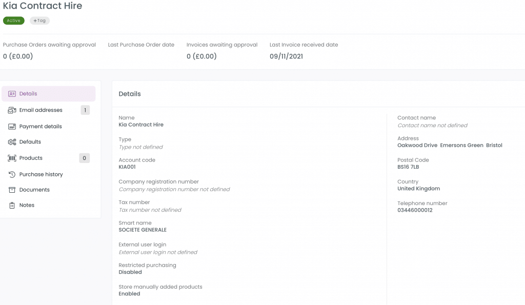Click the Email addresses count badge

(85, 110)
